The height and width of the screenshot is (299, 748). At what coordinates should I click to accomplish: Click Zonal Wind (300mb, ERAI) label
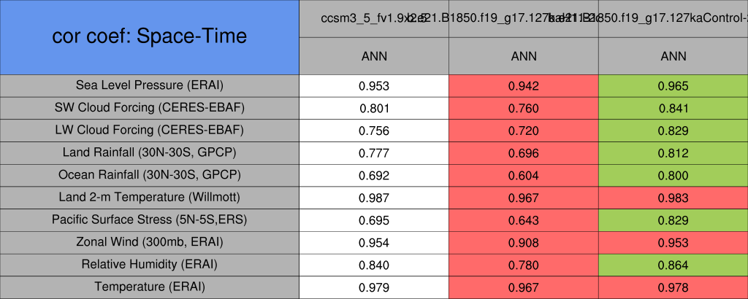(149, 242)
